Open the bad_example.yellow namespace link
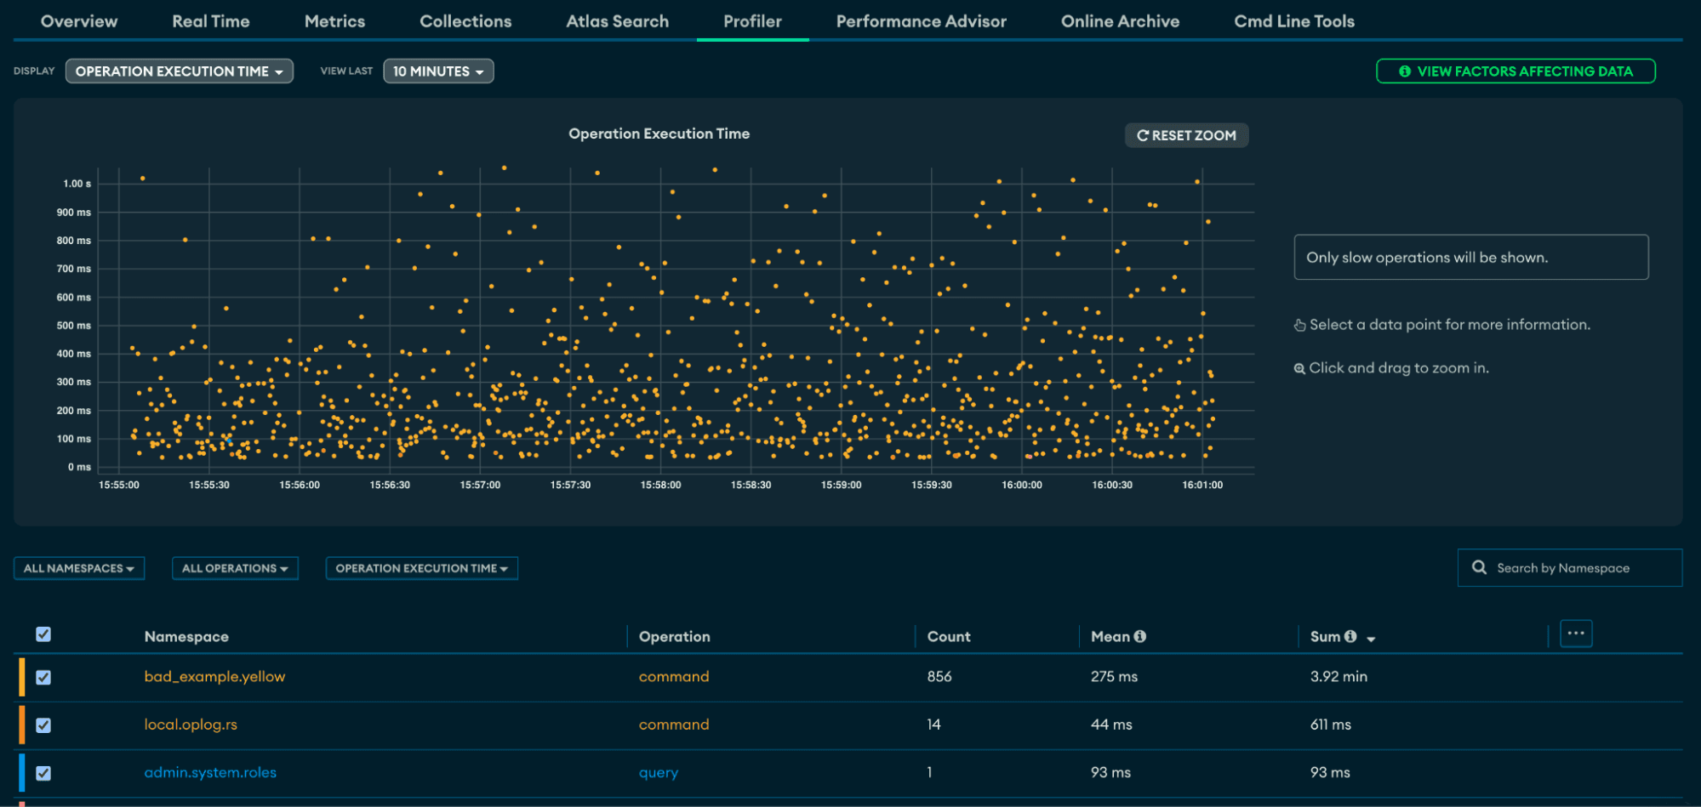The width and height of the screenshot is (1701, 807). point(214,677)
